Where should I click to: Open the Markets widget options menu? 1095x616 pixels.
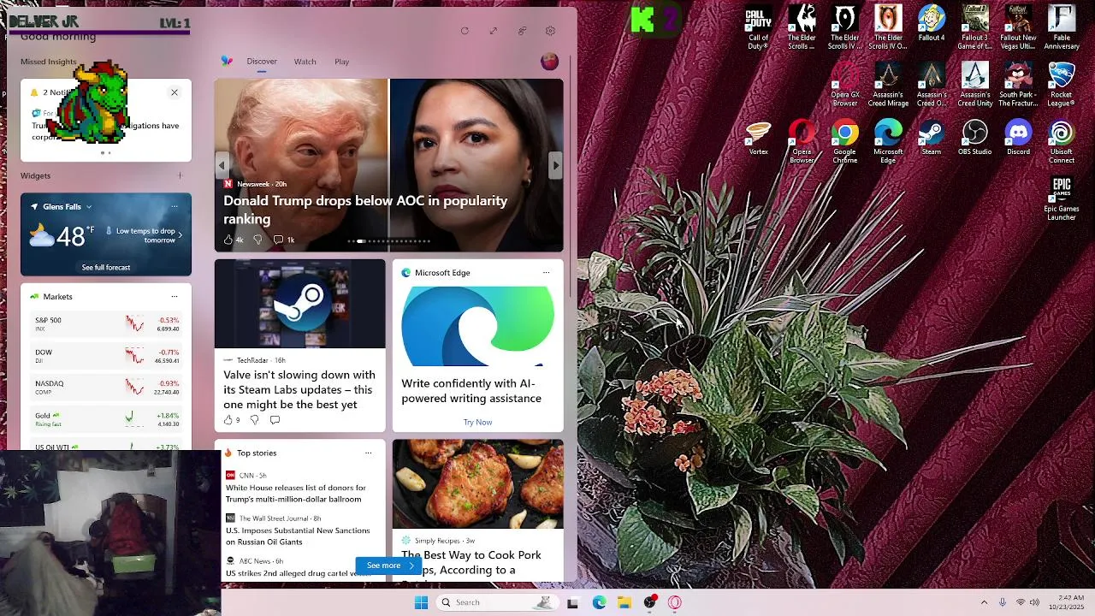pos(175,297)
